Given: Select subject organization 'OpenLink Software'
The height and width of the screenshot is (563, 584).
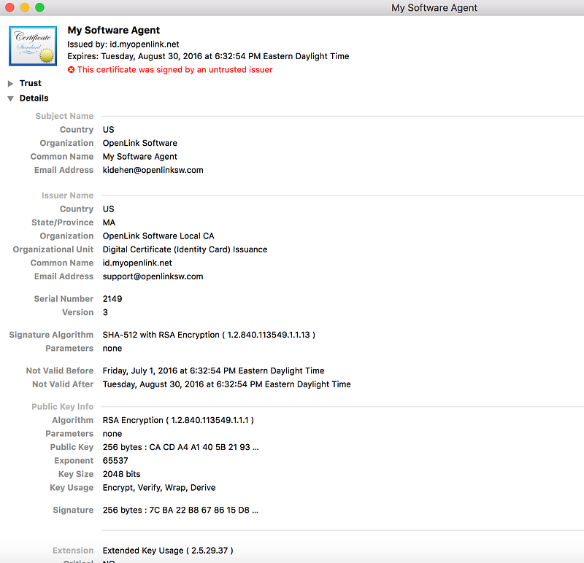Looking at the screenshot, I should tap(140, 143).
